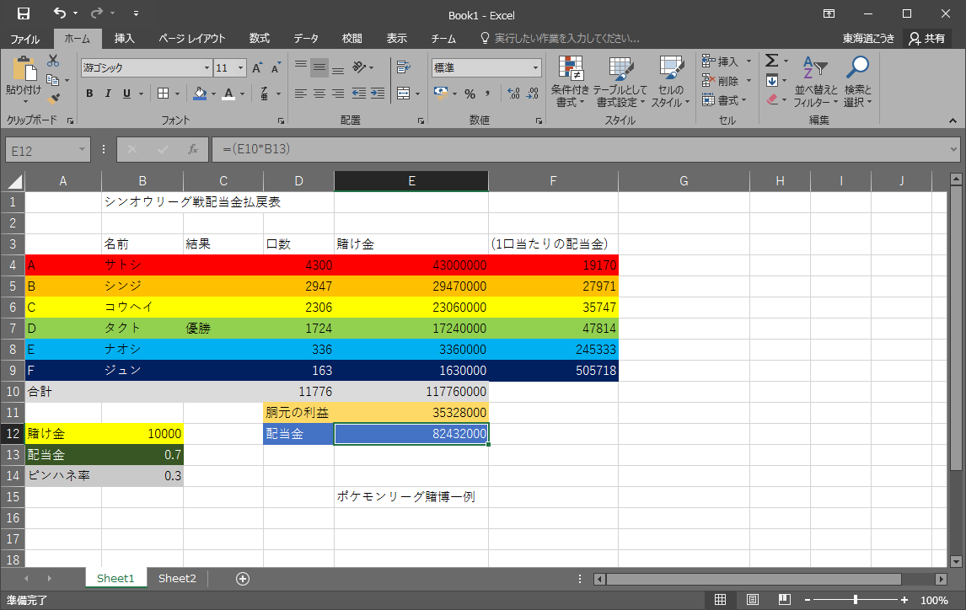The height and width of the screenshot is (610, 966).
Task: Toggle wrap text
Action: pos(404,67)
